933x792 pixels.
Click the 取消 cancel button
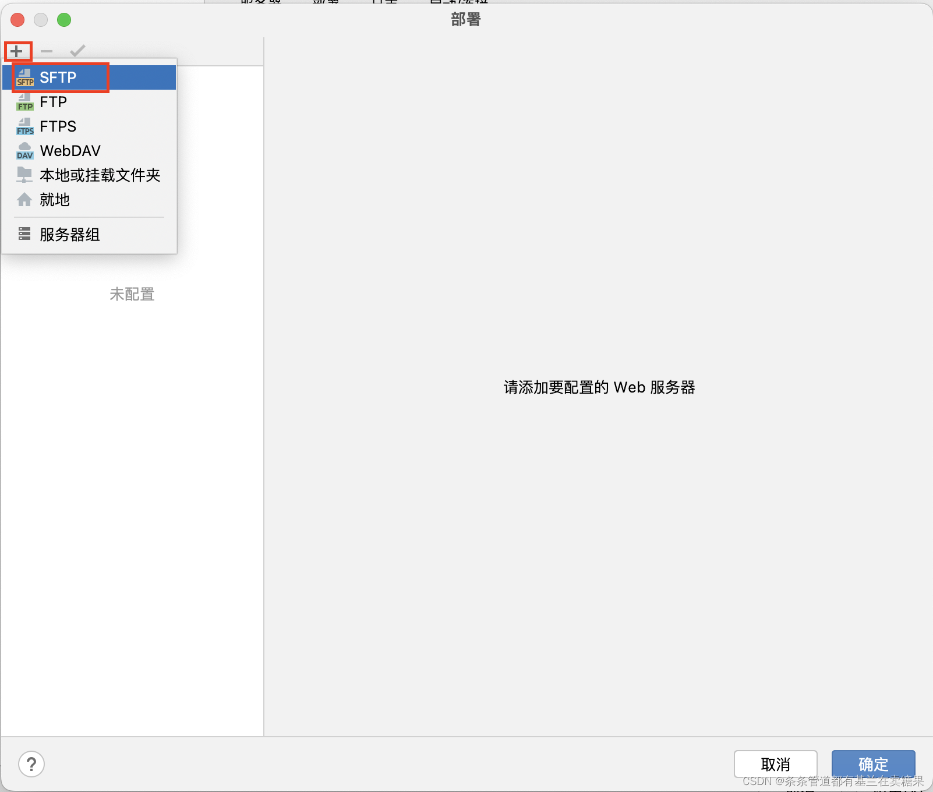(775, 763)
